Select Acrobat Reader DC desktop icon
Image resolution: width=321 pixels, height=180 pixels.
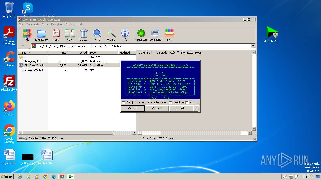(x=9, y=36)
